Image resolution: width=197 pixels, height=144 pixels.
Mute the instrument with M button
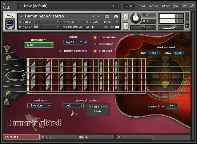[126, 26]
